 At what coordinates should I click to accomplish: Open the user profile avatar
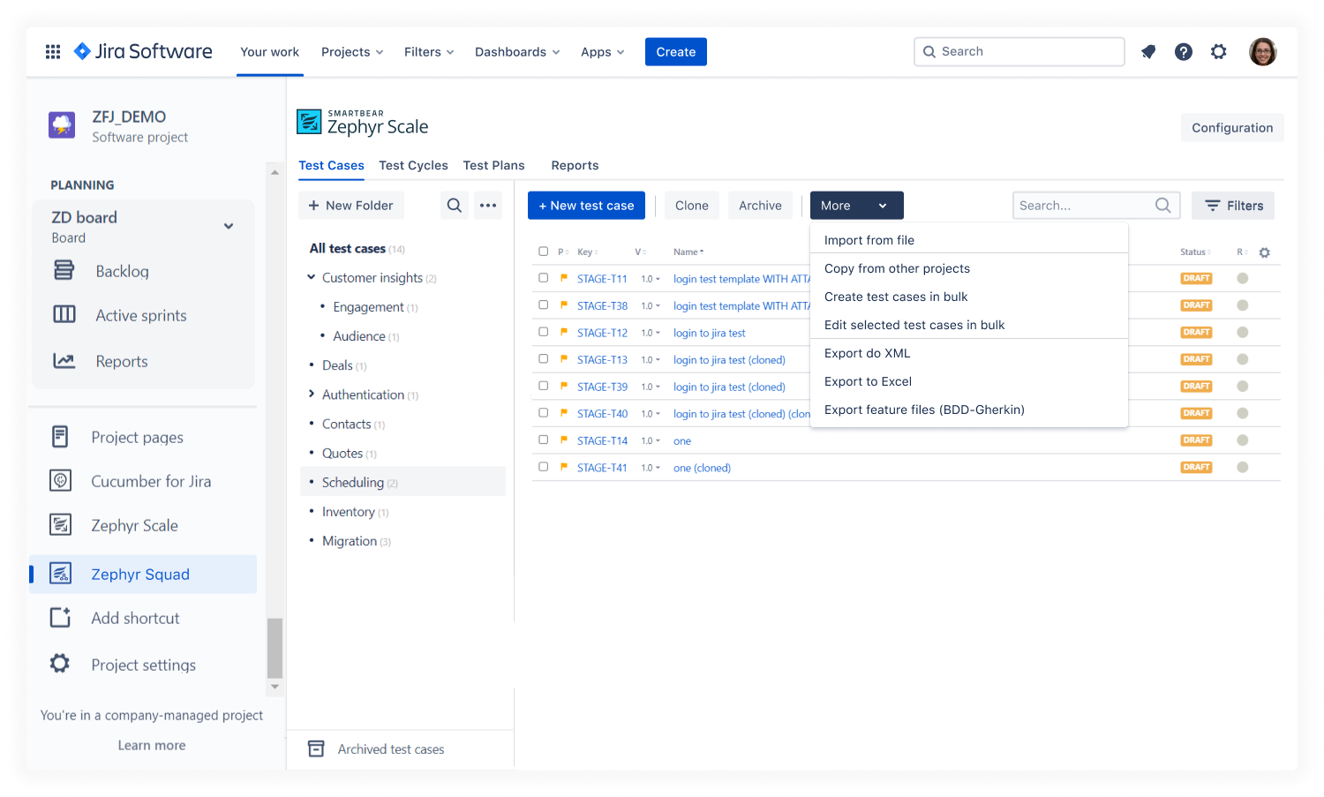(1263, 52)
